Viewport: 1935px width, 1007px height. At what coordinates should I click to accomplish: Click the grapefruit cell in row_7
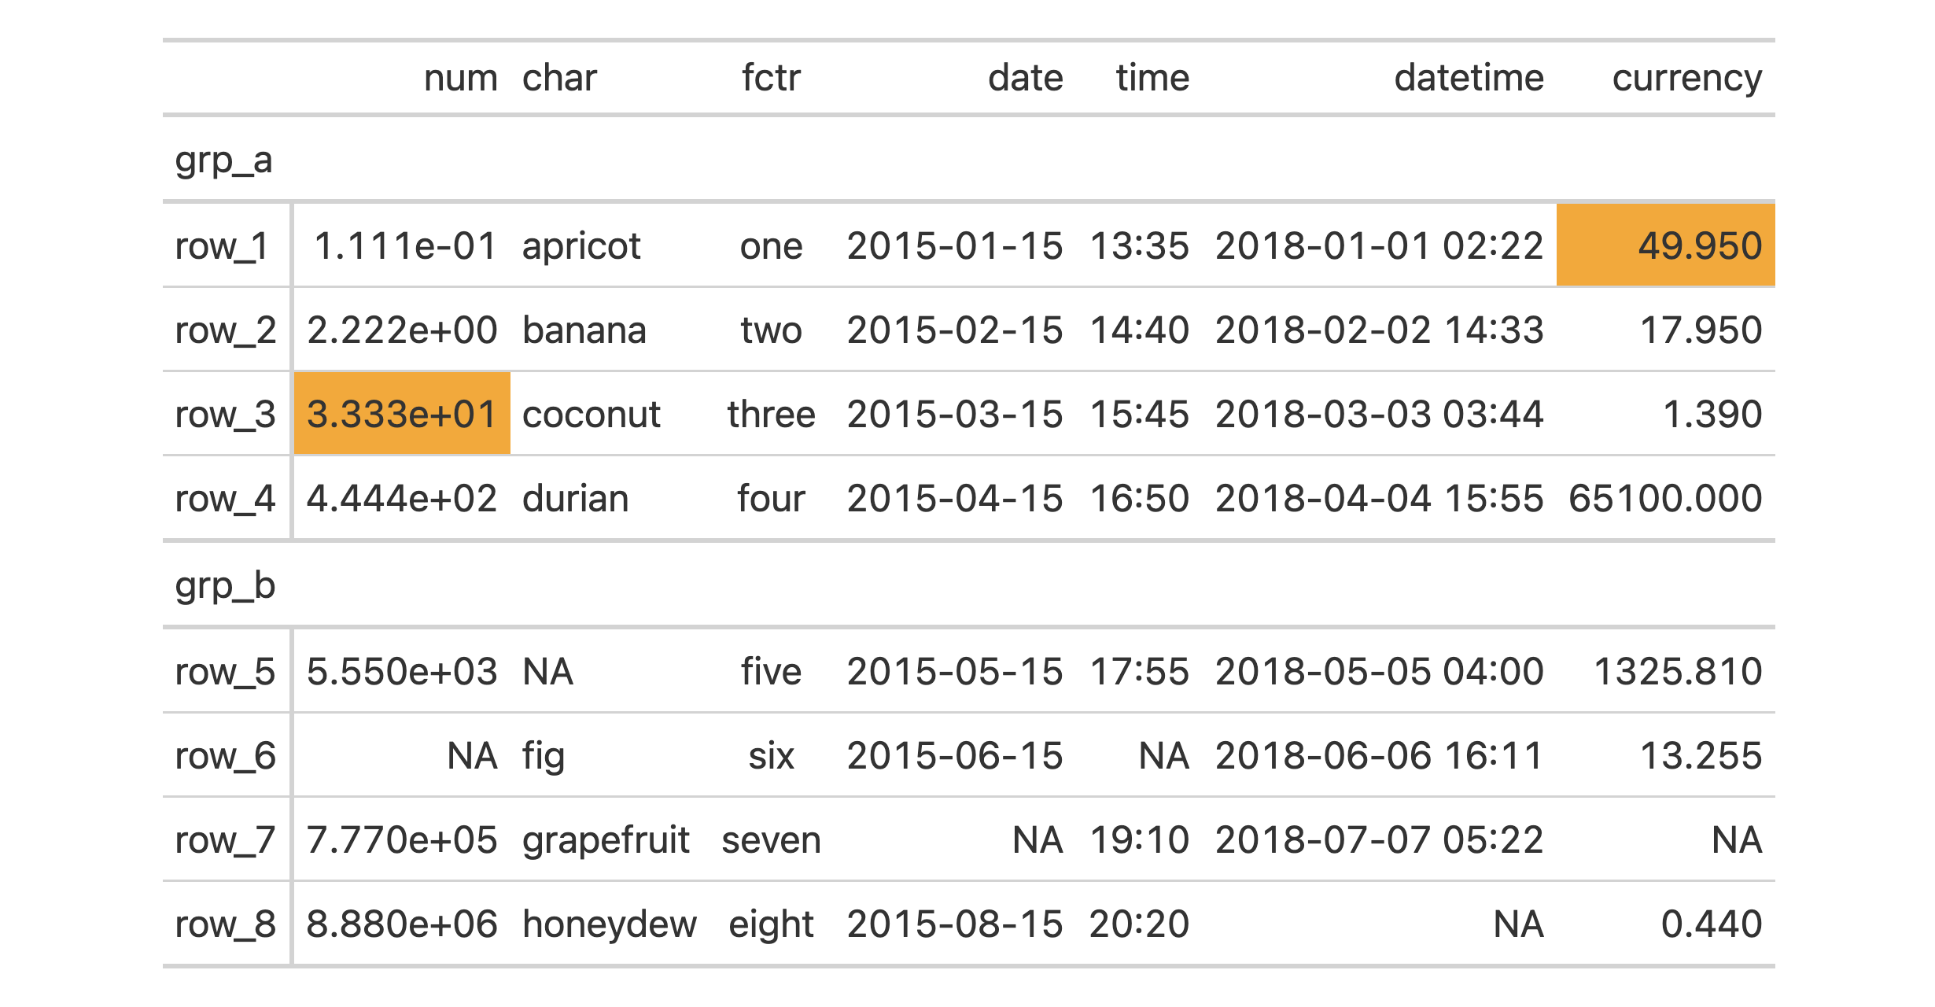coord(606,839)
